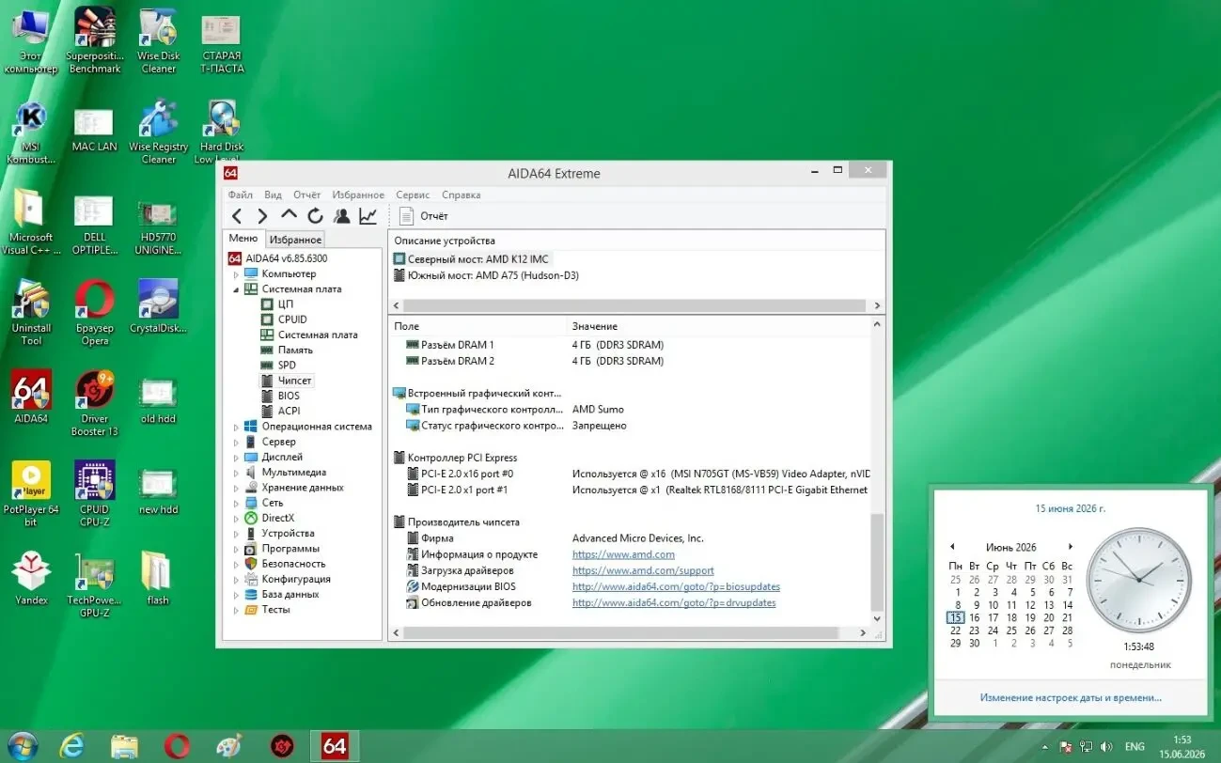Screen dimensions: 1221x763
Task: Go to previous month in calendar
Action: pyautogui.click(x=952, y=547)
